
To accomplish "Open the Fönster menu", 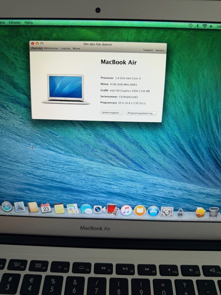I will click(x=14, y=23).
